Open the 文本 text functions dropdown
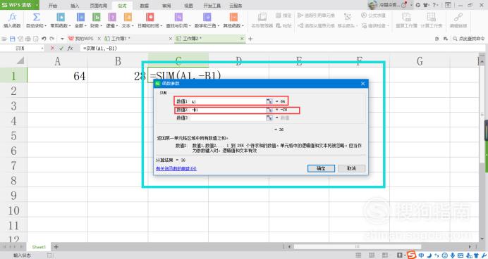 (x=128, y=20)
